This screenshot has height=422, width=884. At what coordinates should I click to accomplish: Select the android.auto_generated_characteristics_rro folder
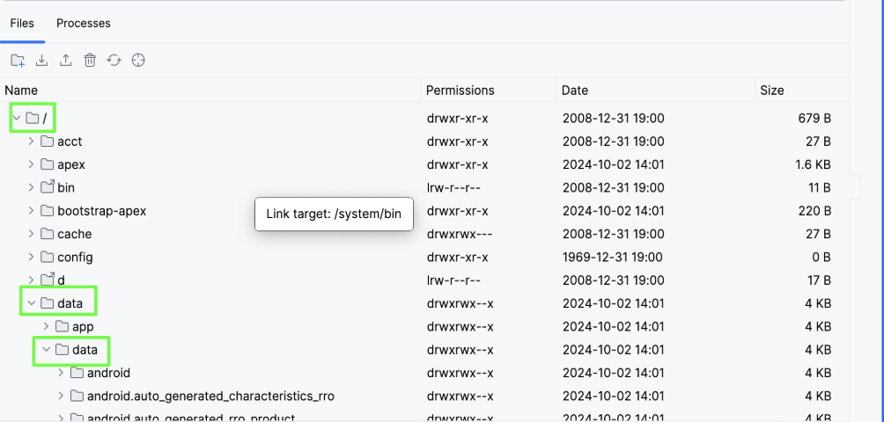pos(210,397)
